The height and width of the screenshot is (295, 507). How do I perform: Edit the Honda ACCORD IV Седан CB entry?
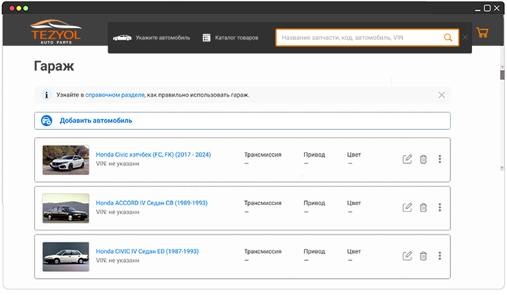407,207
